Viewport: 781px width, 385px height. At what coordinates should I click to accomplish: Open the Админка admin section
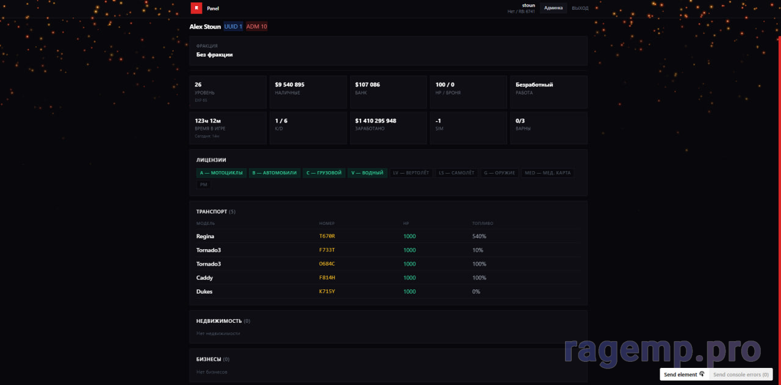[x=553, y=9]
